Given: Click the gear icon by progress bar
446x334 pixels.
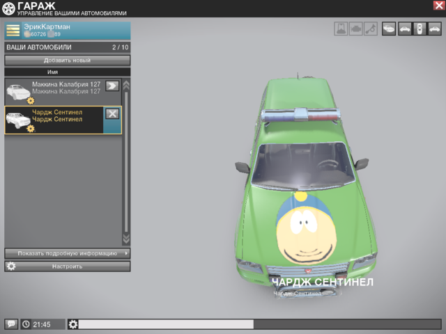Looking at the screenshot, I should click(73, 324).
